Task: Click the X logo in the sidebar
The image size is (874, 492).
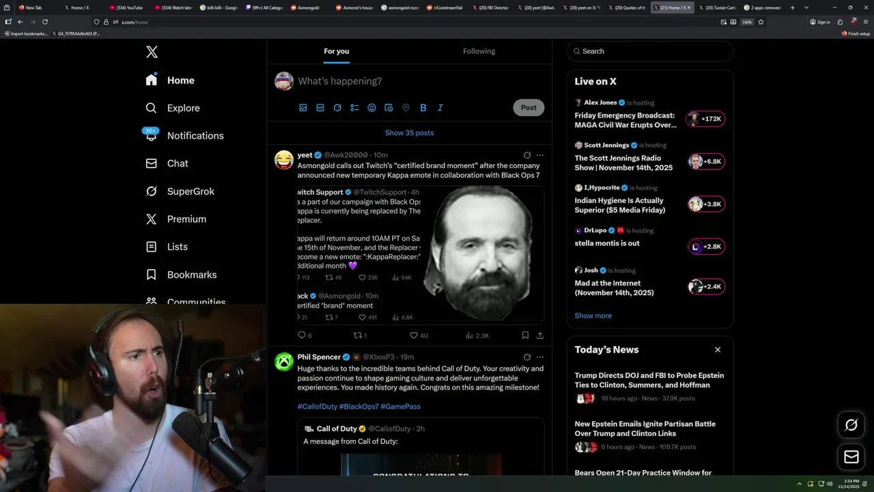Action: coord(152,52)
